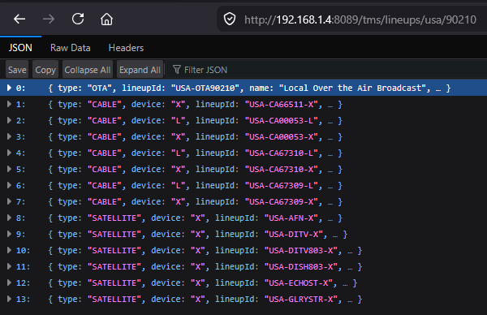Click the "USA-CA67310-L" lineupId value
This screenshot has width=487, height=315.
[282, 153]
